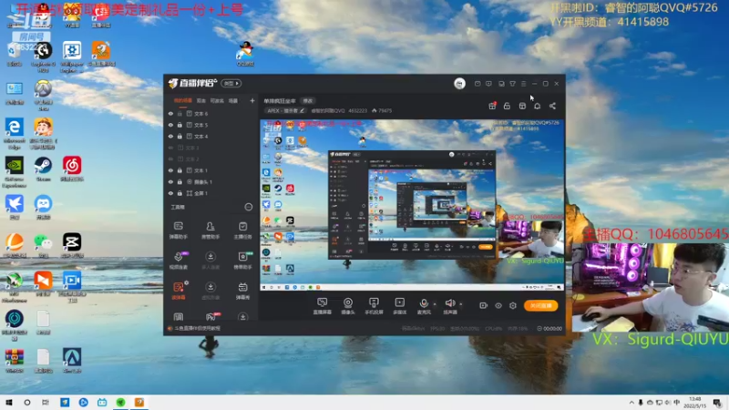Add a 摄像头 camera source
Viewport: 729px width, 410px height.
pyautogui.click(x=348, y=306)
